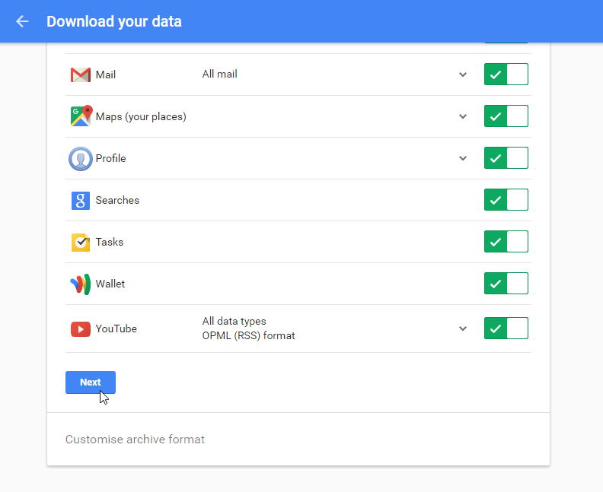Click the 'Maps (your places)' label
Screen dimensions: 603x492
coord(141,117)
